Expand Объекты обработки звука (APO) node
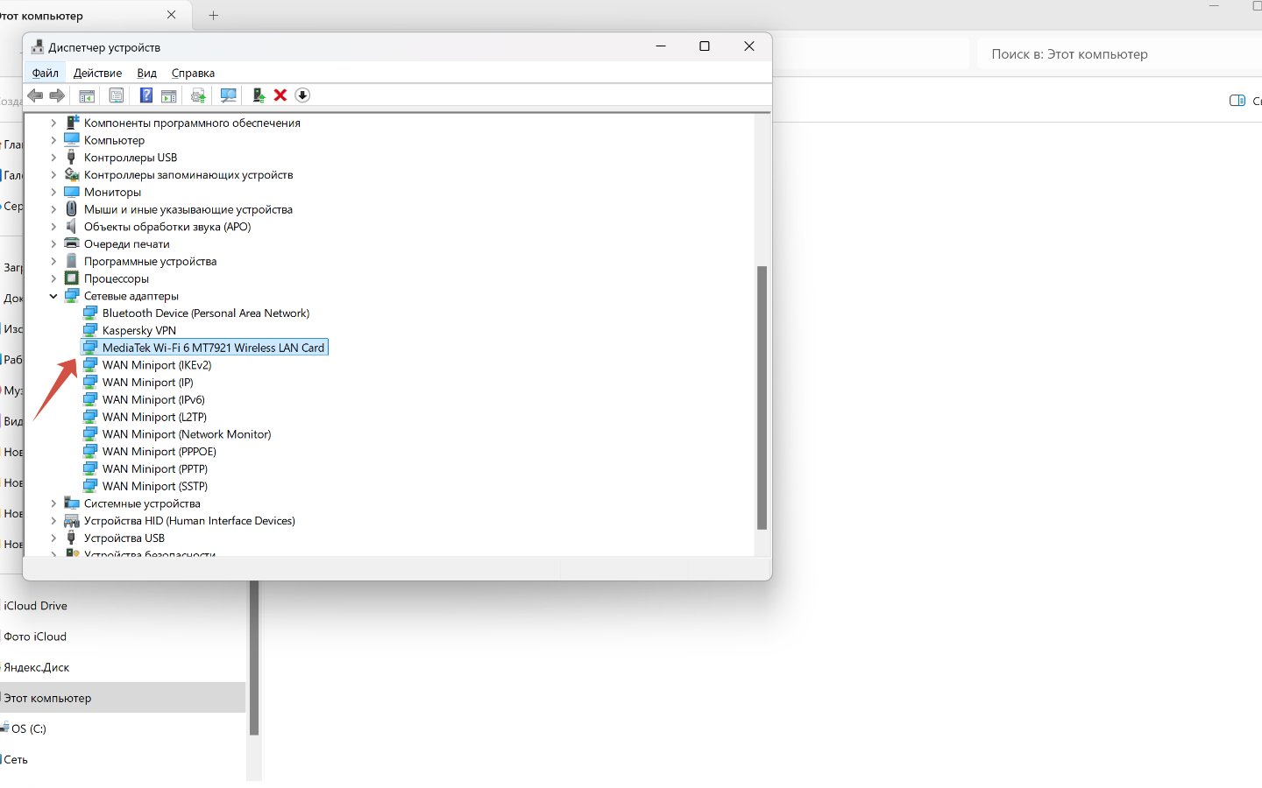 click(53, 227)
